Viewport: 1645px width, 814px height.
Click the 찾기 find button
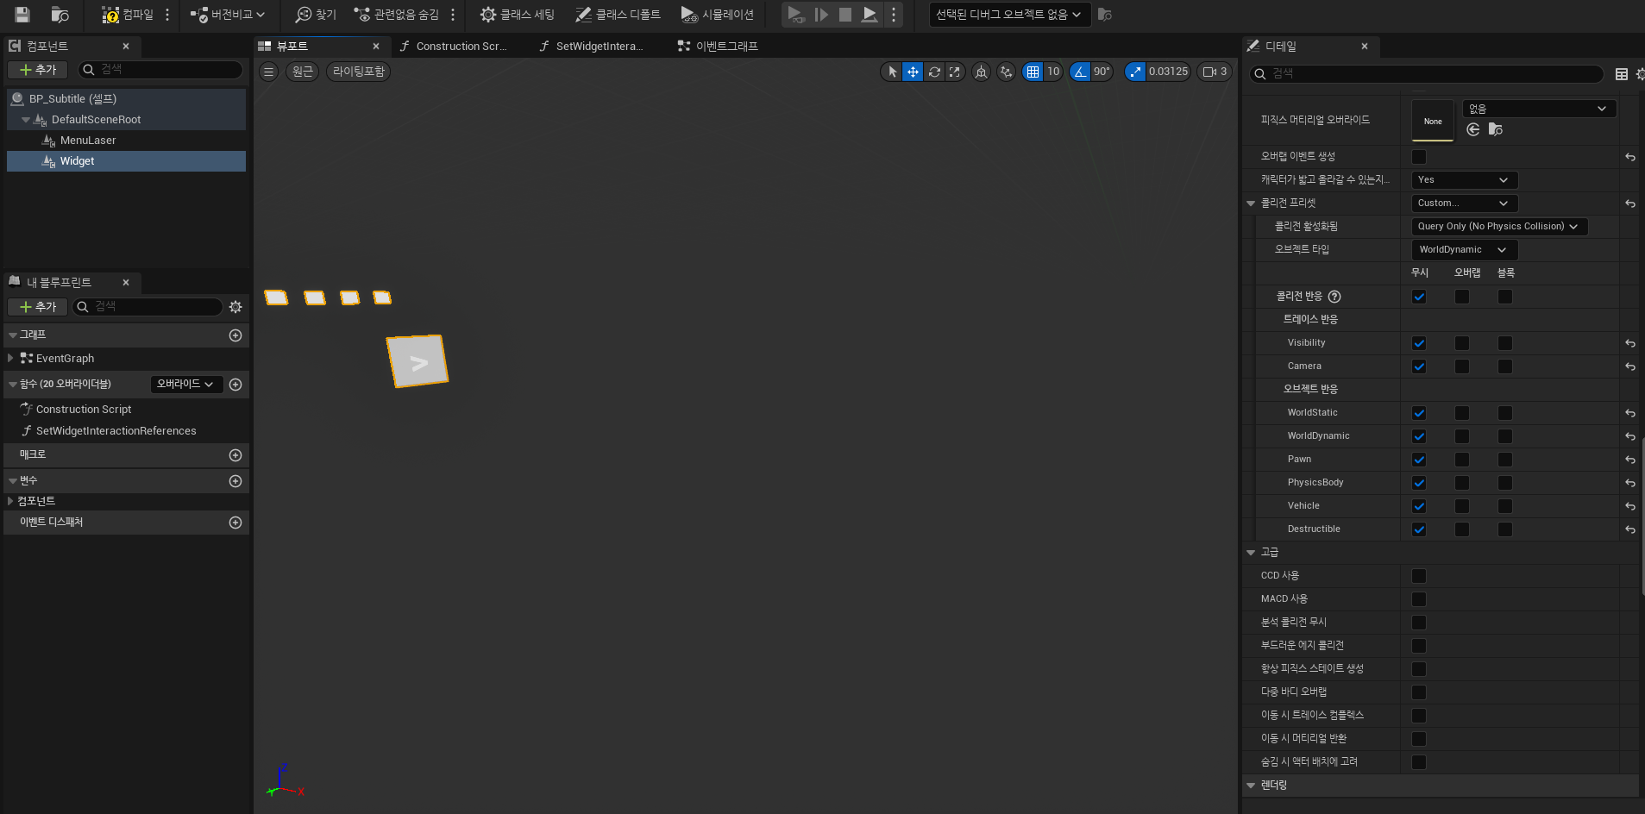click(x=316, y=15)
